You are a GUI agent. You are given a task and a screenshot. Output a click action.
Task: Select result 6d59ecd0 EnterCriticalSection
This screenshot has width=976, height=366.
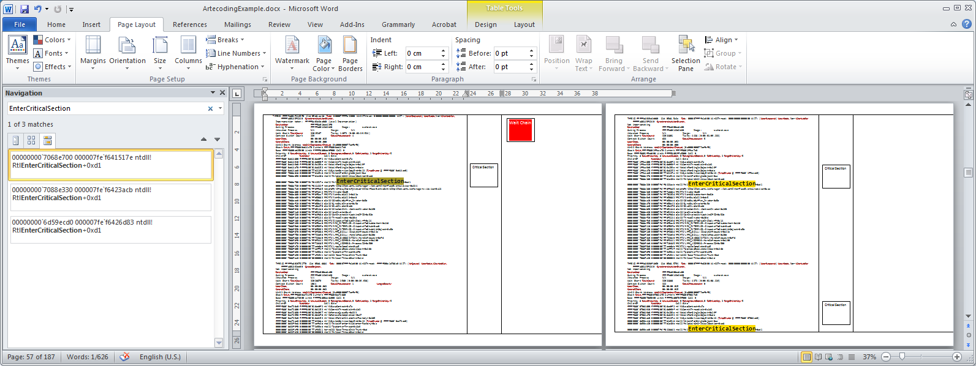coord(111,230)
